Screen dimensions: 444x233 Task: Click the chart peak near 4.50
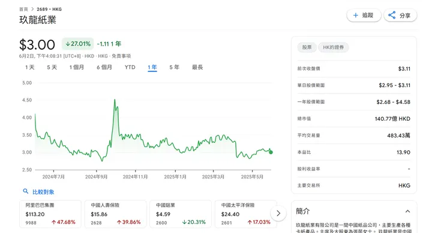(x=115, y=100)
